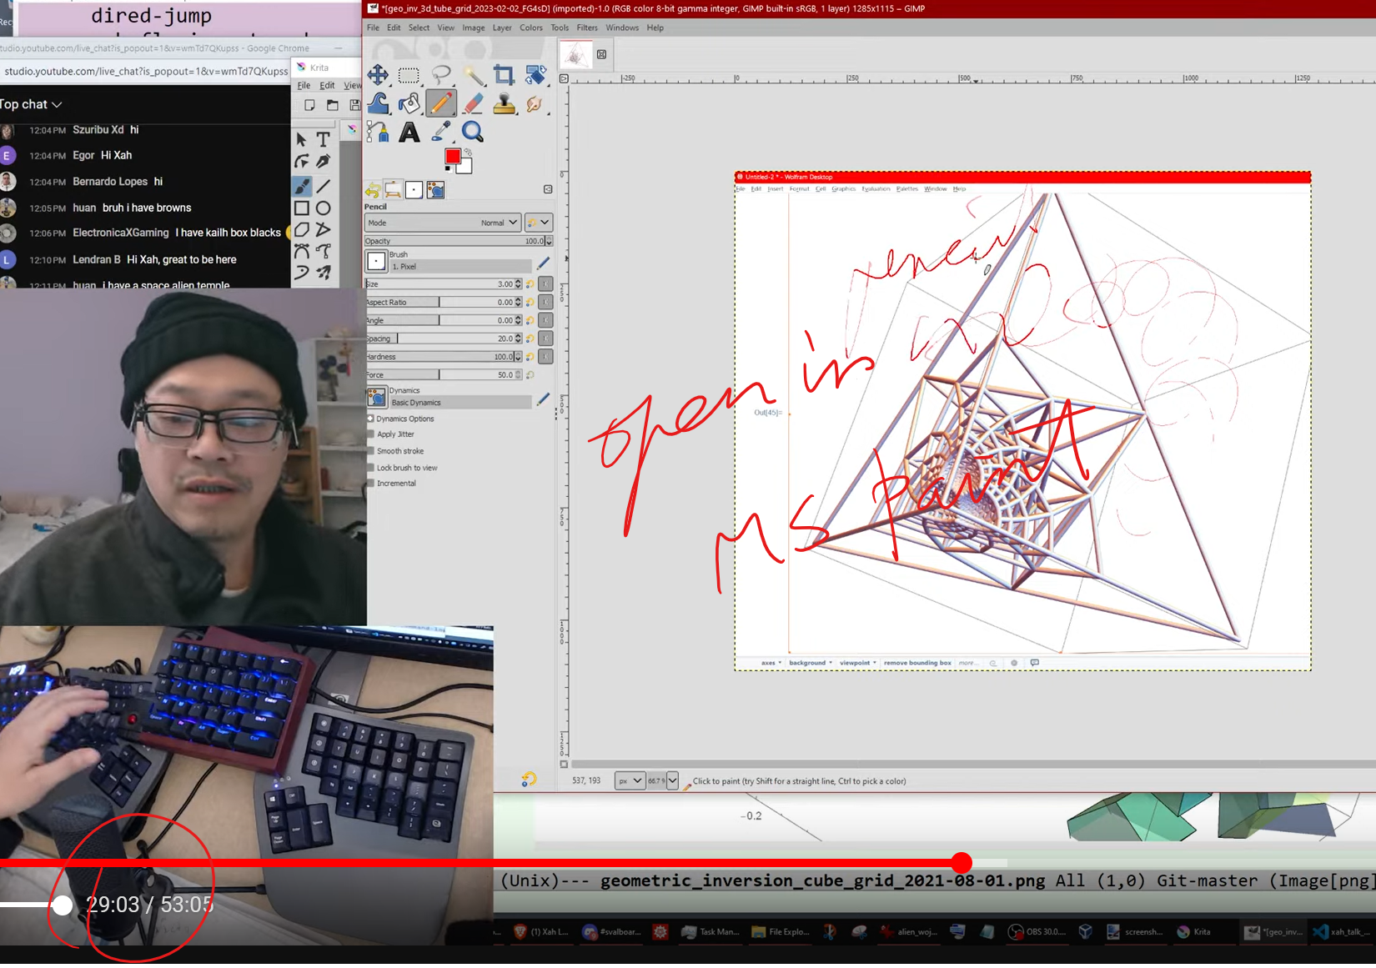The height and width of the screenshot is (968, 1376).
Task: Select Krita's line tool
Action: click(324, 186)
